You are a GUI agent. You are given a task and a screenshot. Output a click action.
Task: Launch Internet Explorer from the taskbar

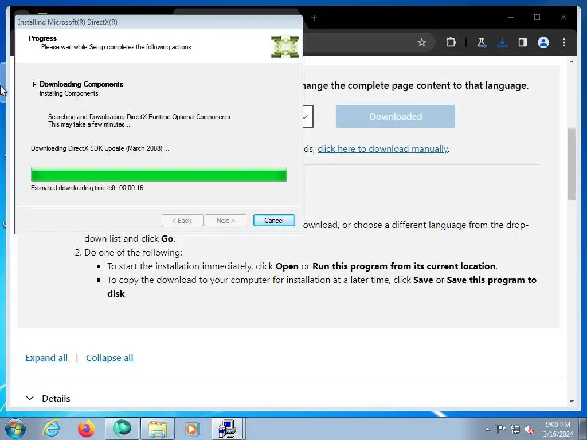pos(51,429)
